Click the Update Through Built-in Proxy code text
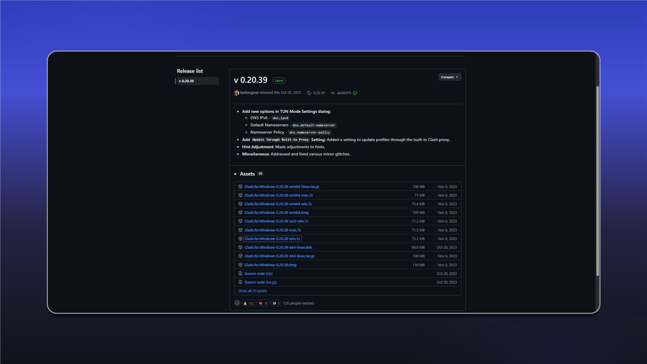 click(280, 140)
